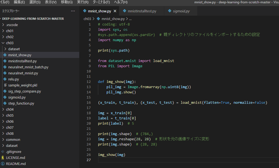The height and width of the screenshot is (168, 279).
Task: Open the 移動(G) menu
Action: [67, 2]
